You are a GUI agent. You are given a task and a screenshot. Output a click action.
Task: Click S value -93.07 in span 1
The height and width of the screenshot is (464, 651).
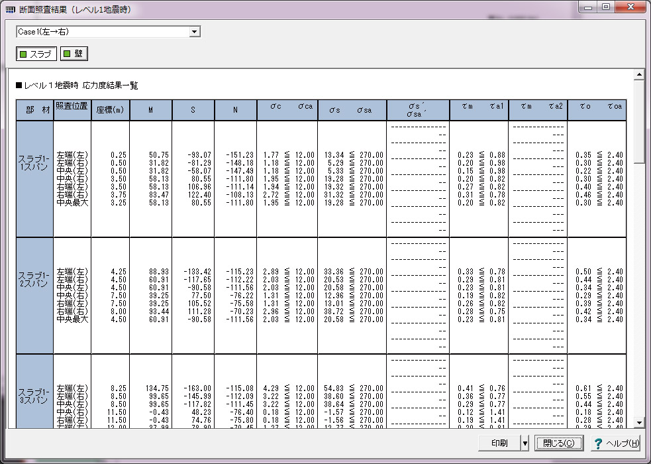199,155
